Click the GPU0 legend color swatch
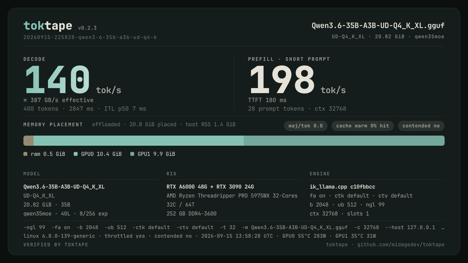Image resolution: width=468 pixels, height=263 pixels. tap(76, 154)
